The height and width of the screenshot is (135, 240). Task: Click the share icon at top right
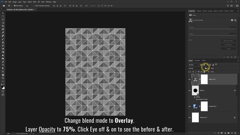[237, 6]
